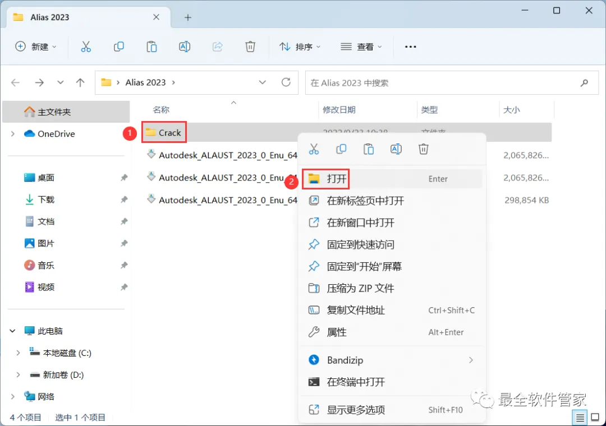
Task: Click the search box for Alias 2023
Action: [452, 82]
